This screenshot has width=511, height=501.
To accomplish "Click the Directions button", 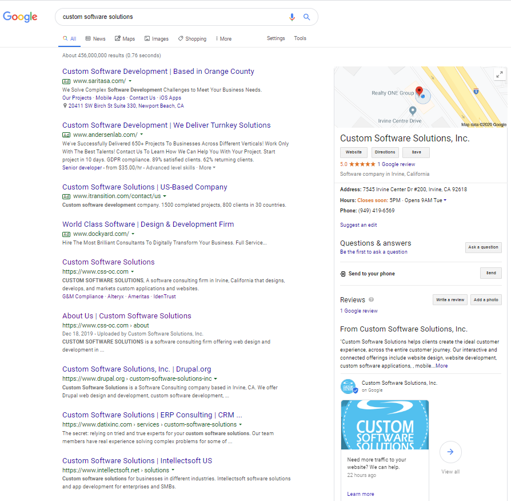I will [385, 152].
